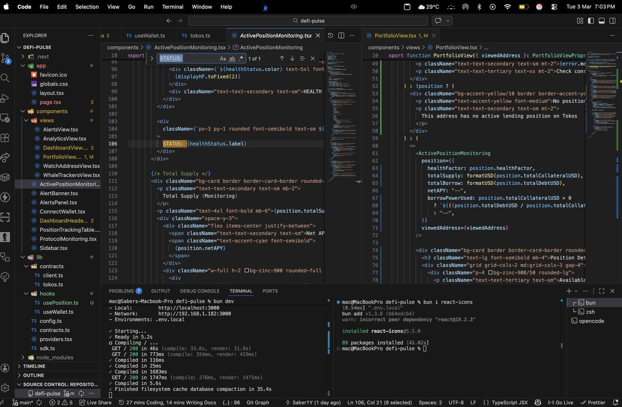The height and width of the screenshot is (407, 622).
Task: Toggle Match Whole Word in find widget
Action: [x=232, y=59]
